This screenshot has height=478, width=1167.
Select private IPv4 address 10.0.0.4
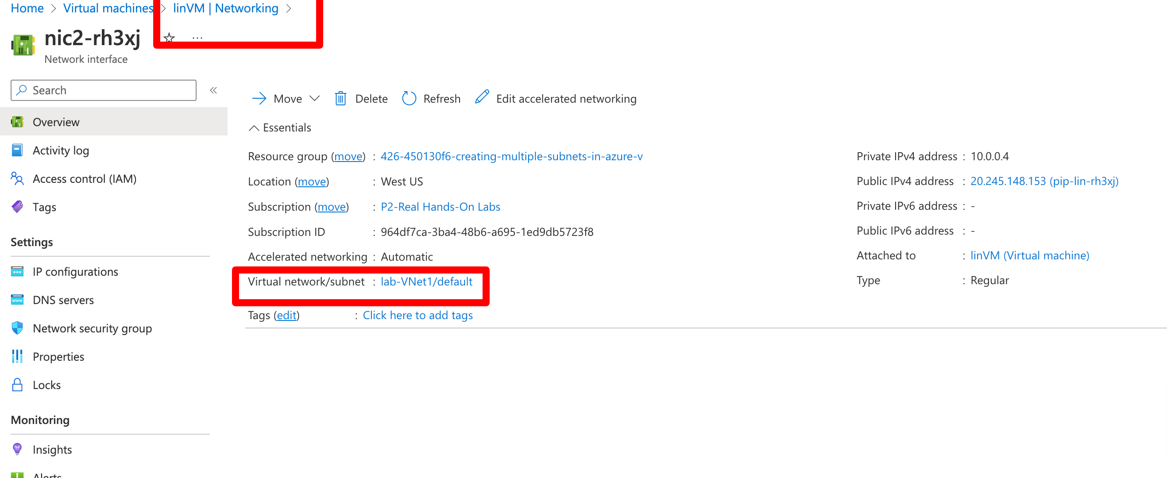[989, 156]
